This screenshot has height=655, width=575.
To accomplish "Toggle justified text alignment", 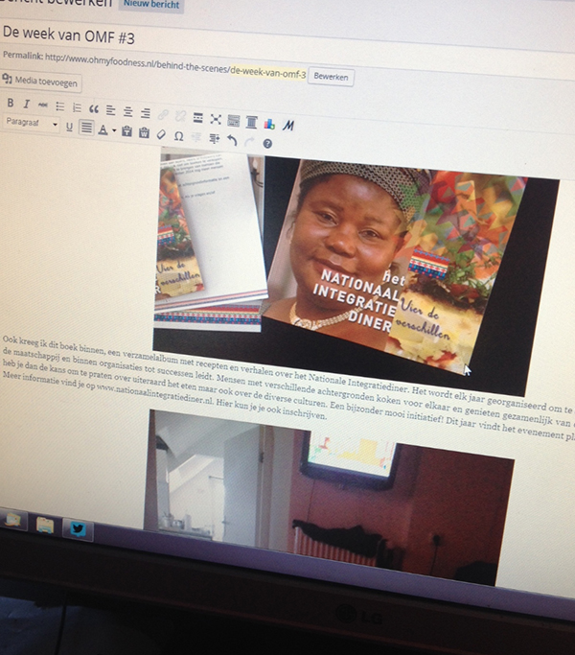I will tap(86, 128).
